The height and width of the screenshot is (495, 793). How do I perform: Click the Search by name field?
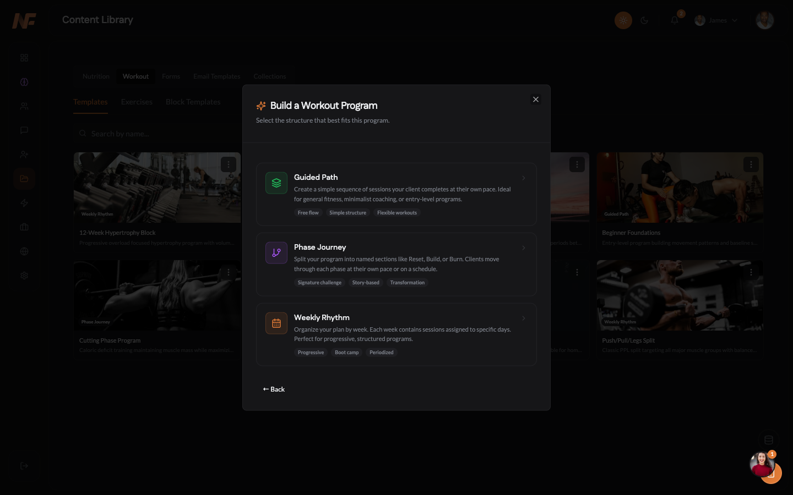tap(156, 134)
